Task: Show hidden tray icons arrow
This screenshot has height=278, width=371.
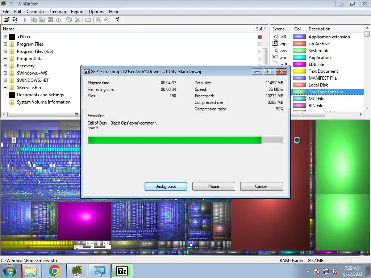Action: pyautogui.click(x=308, y=271)
